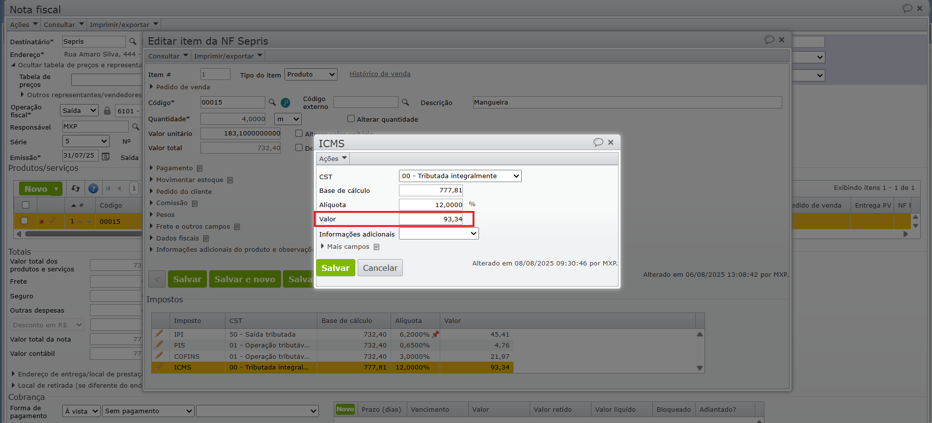Open Consultar menu in Editar item dialog
Screen dimensions: 932x423
pyautogui.click(x=168, y=56)
